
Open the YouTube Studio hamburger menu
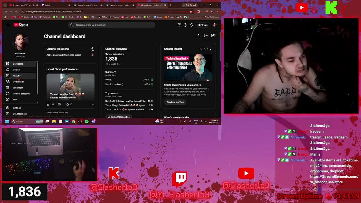8,25
